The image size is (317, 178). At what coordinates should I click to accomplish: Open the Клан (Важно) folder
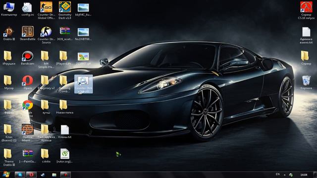coord(9,133)
